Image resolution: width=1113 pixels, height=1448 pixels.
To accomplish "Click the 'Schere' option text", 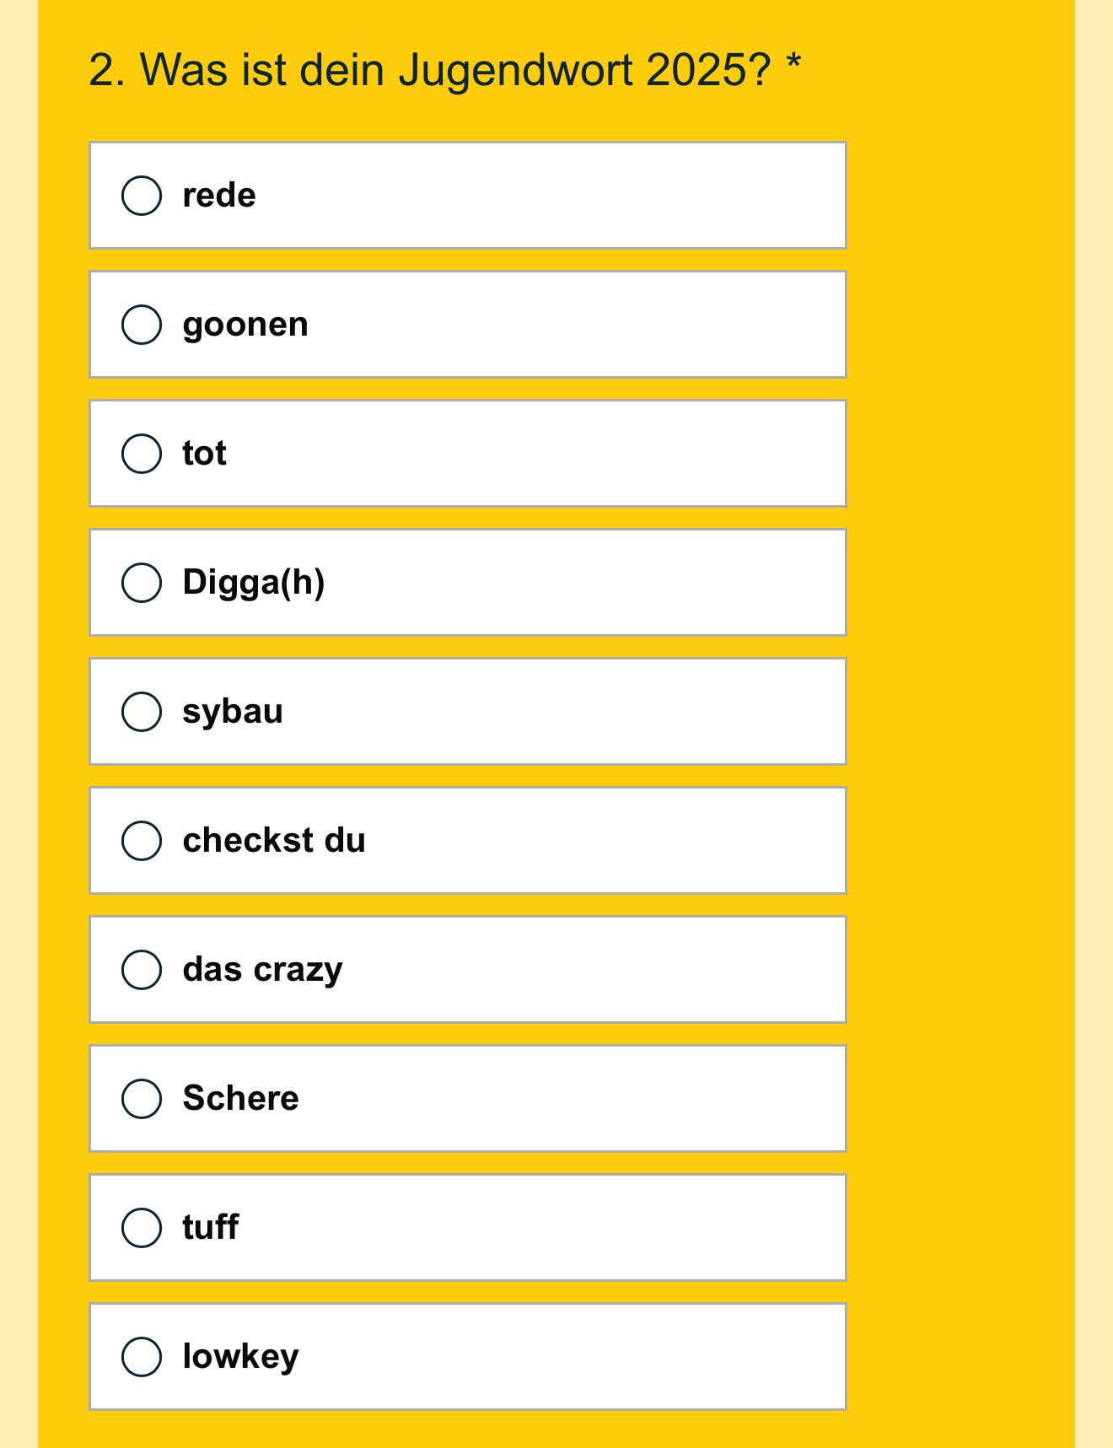I will point(240,1099).
